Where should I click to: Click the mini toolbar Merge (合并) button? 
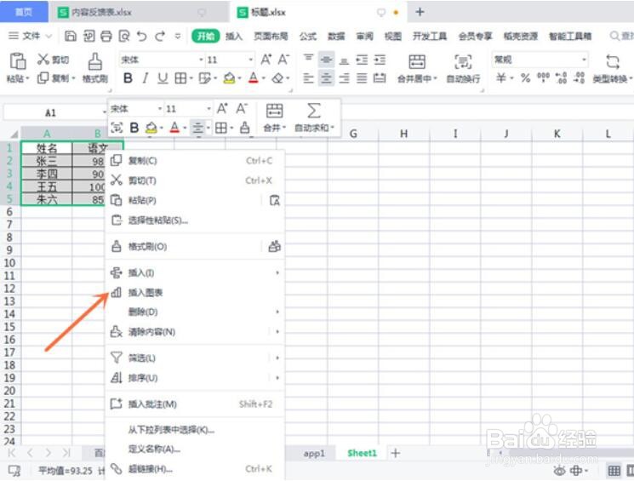coord(275,117)
